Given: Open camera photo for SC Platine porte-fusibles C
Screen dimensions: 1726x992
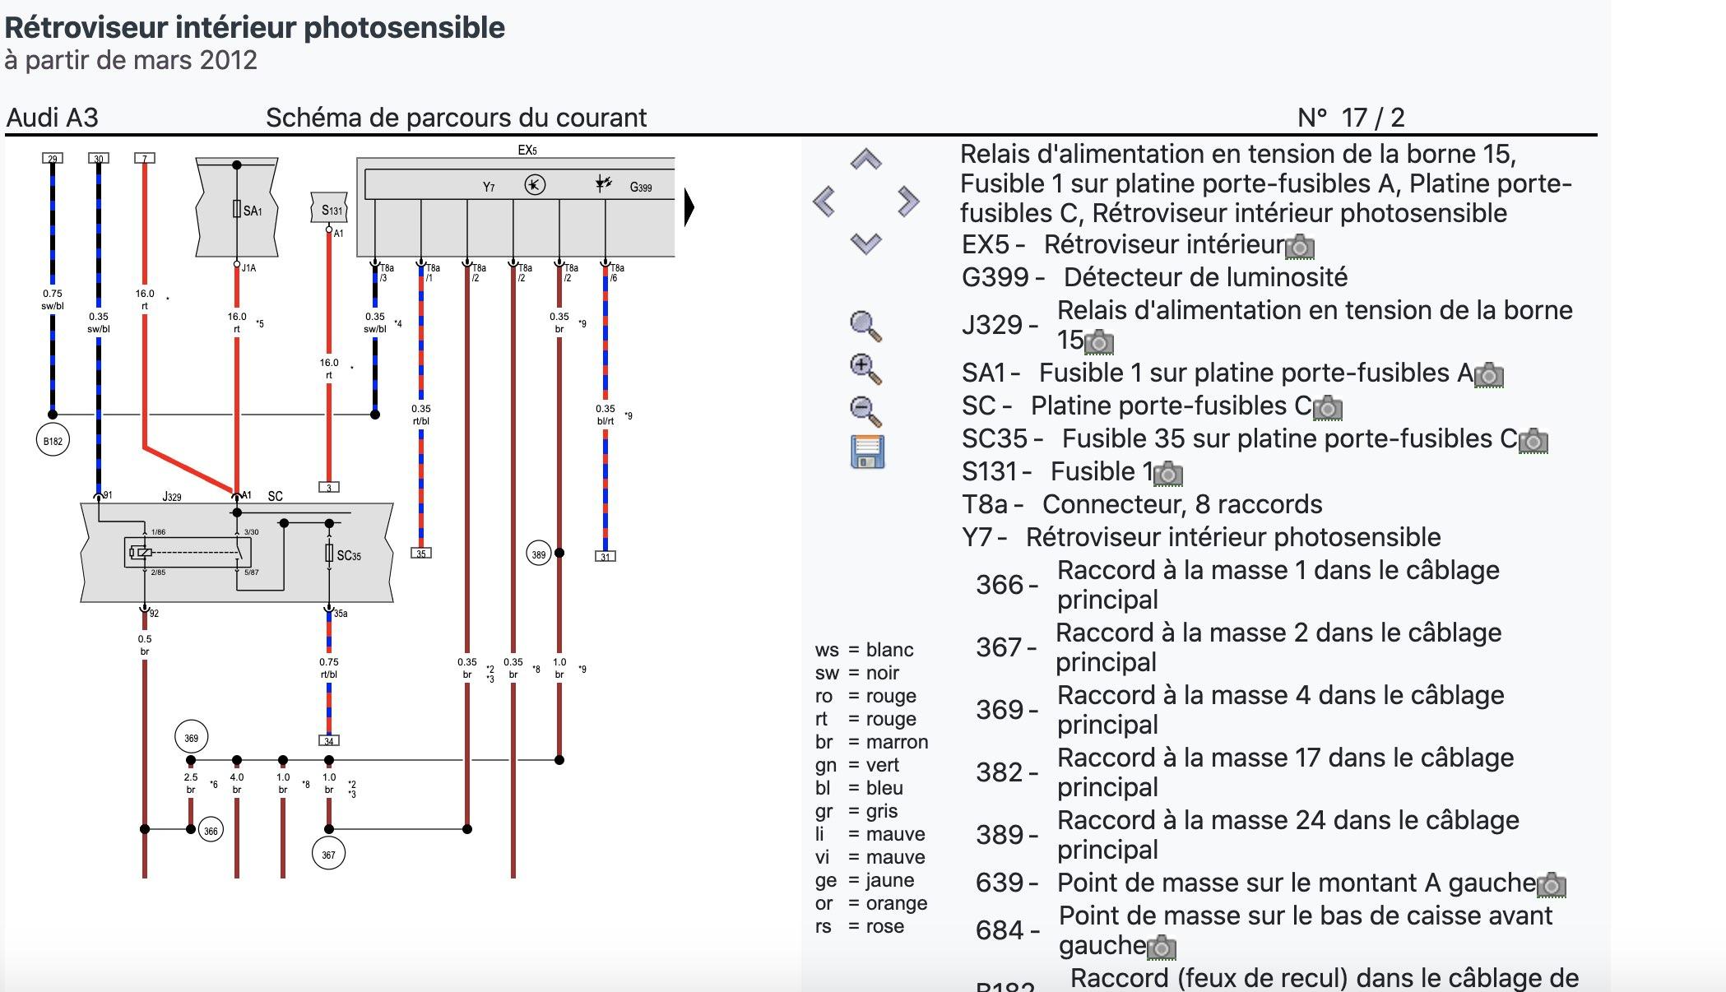Looking at the screenshot, I should [1328, 408].
